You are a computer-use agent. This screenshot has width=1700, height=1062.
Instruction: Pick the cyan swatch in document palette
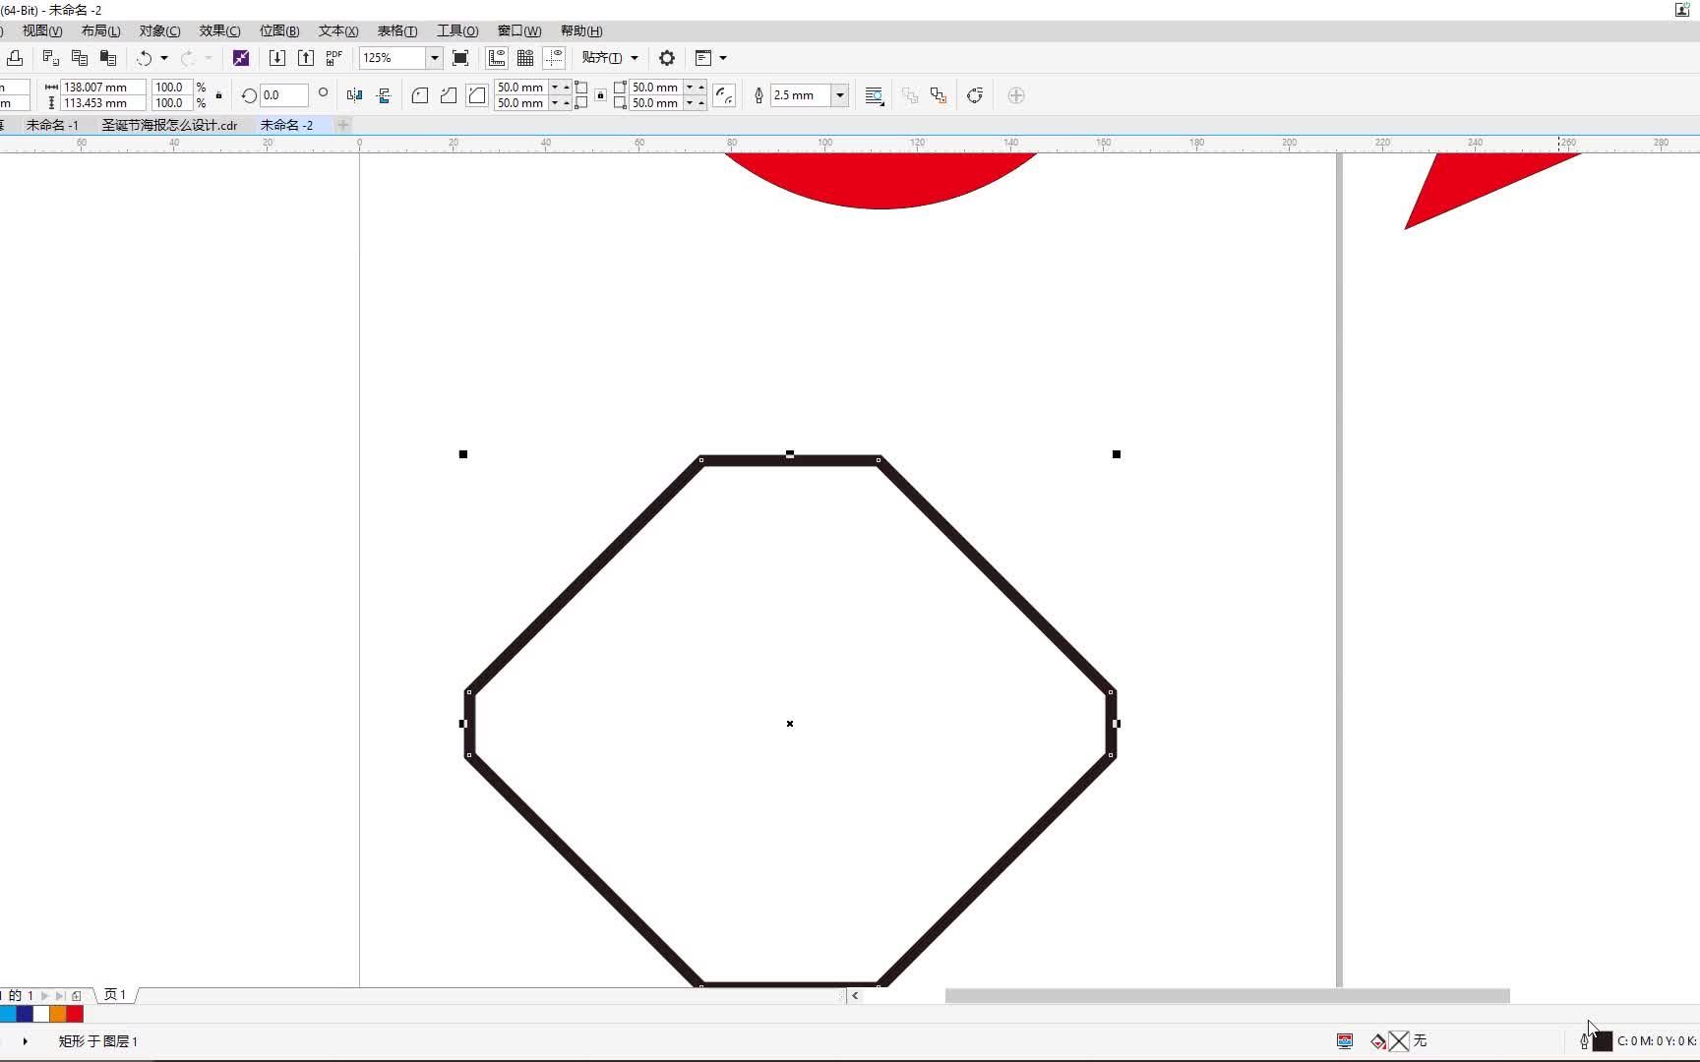[x=8, y=1014]
